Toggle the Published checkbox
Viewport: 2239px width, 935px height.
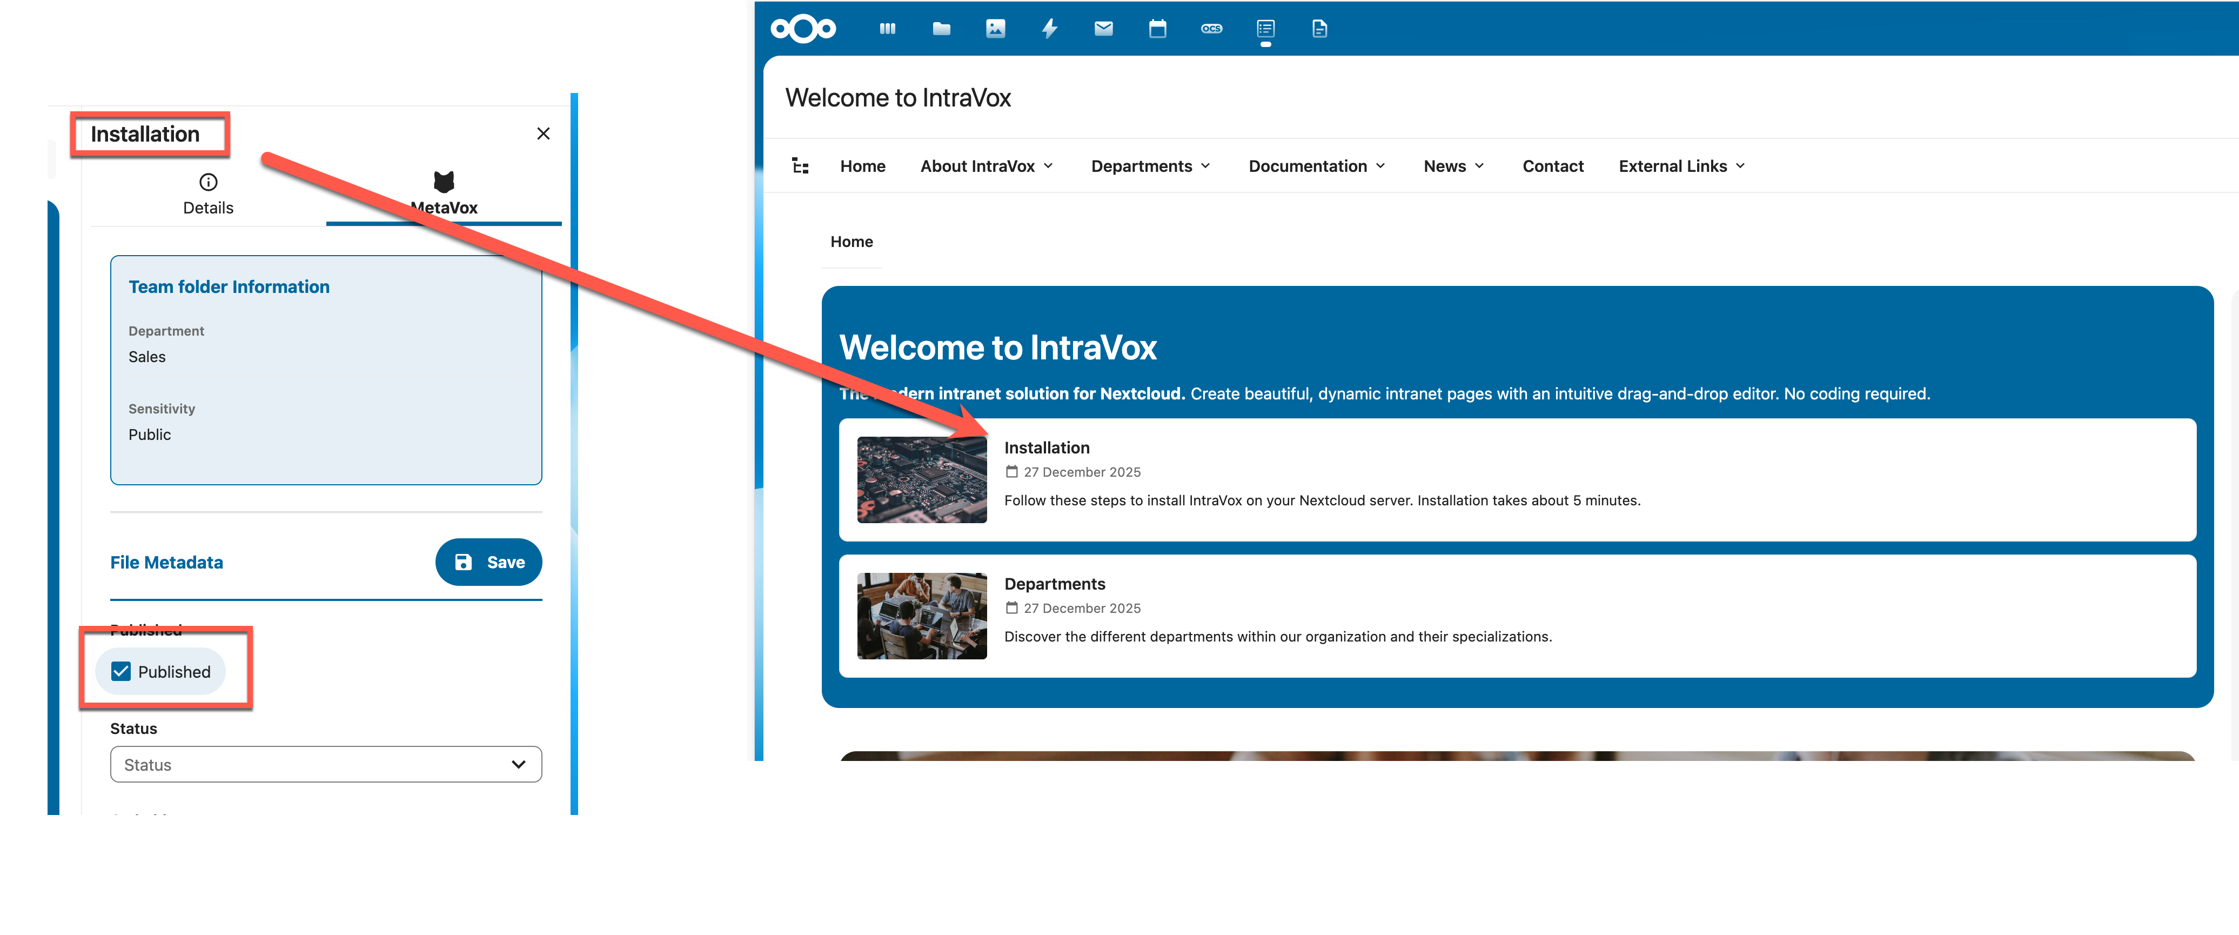[x=121, y=671]
